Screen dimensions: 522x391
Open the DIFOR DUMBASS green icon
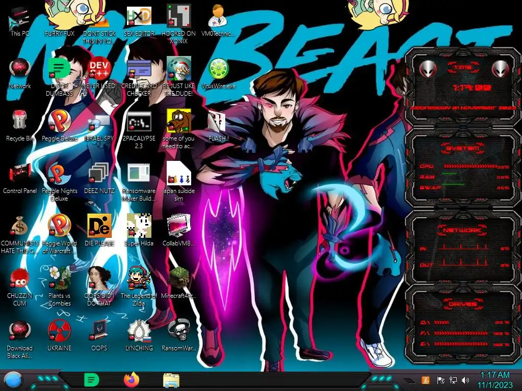click(x=59, y=77)
